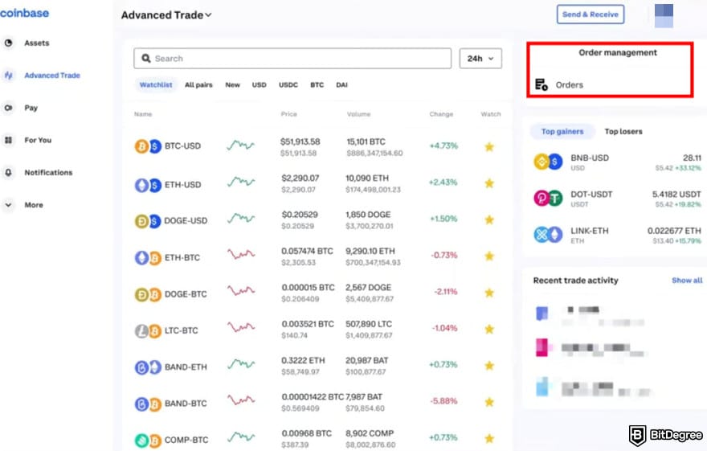Open the For You grid icon

(x=8, y=140)
